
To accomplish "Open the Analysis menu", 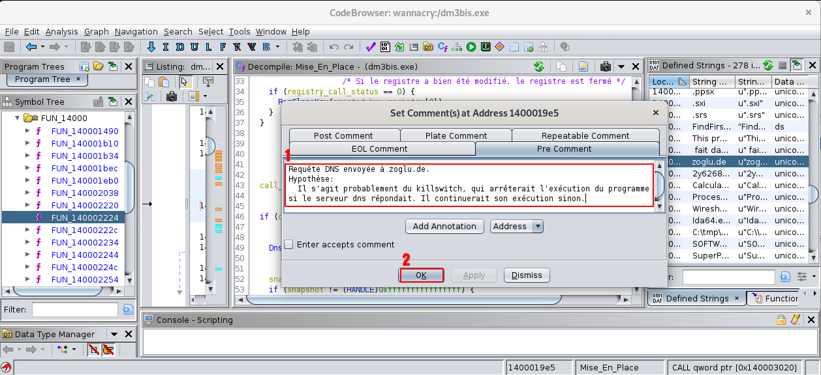I will pos(61,31).
